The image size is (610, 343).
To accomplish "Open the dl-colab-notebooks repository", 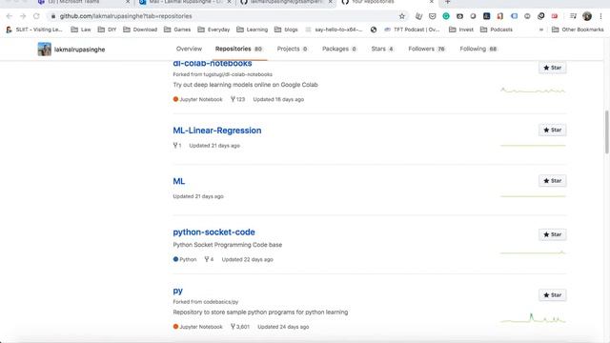I will (x=213, y=64).
